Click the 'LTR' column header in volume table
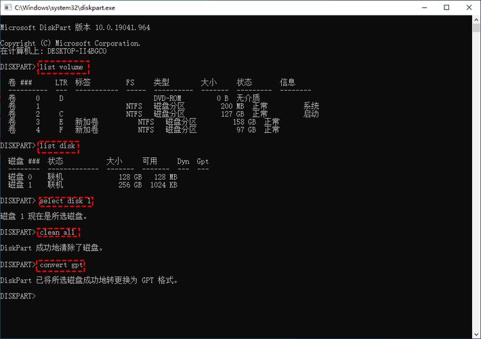 tap(62, 83)
